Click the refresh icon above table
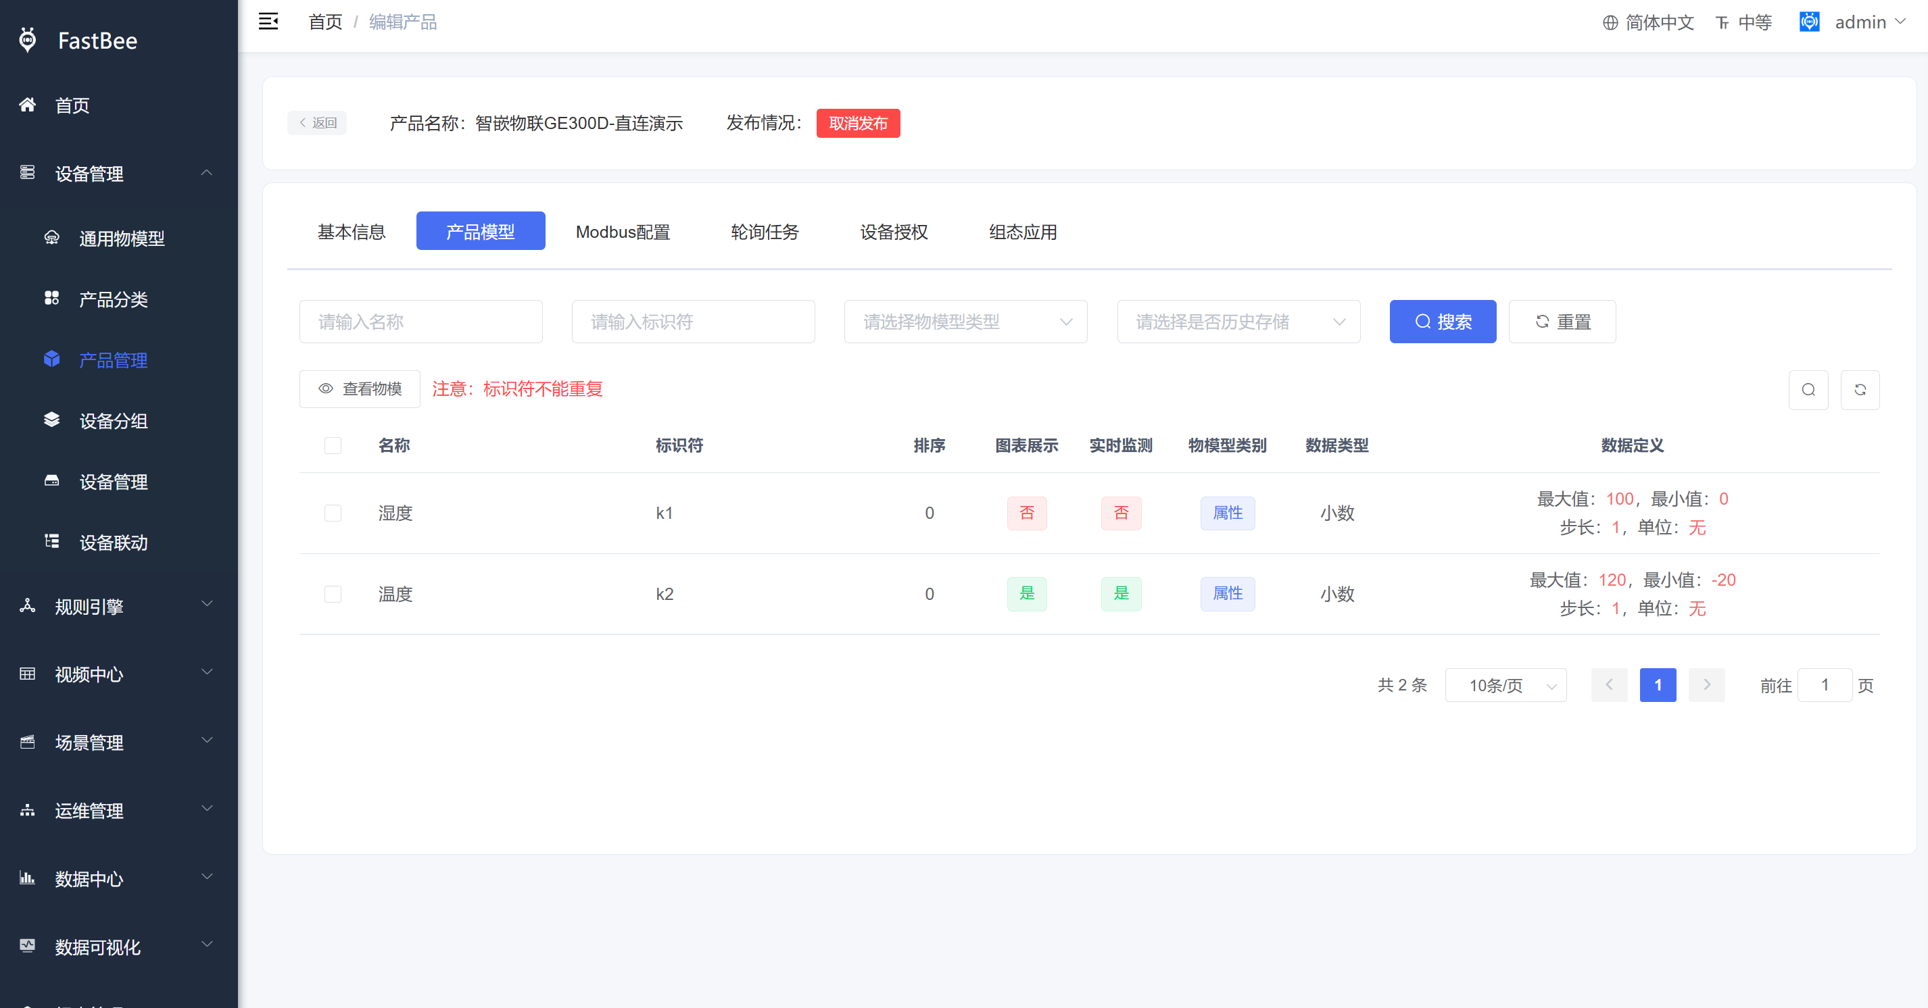This screenshot has width=1928, height=1008. point(1860,390)
